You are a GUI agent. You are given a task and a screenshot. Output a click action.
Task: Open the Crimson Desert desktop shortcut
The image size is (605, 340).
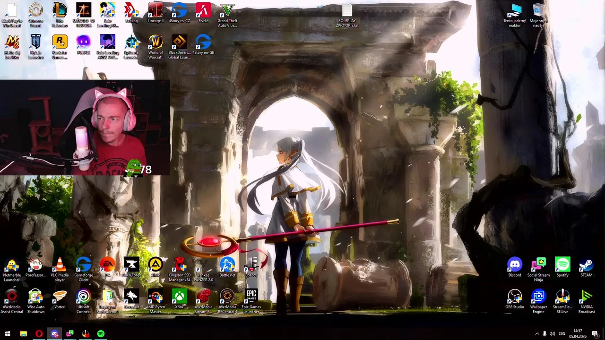tap(35, 15)
